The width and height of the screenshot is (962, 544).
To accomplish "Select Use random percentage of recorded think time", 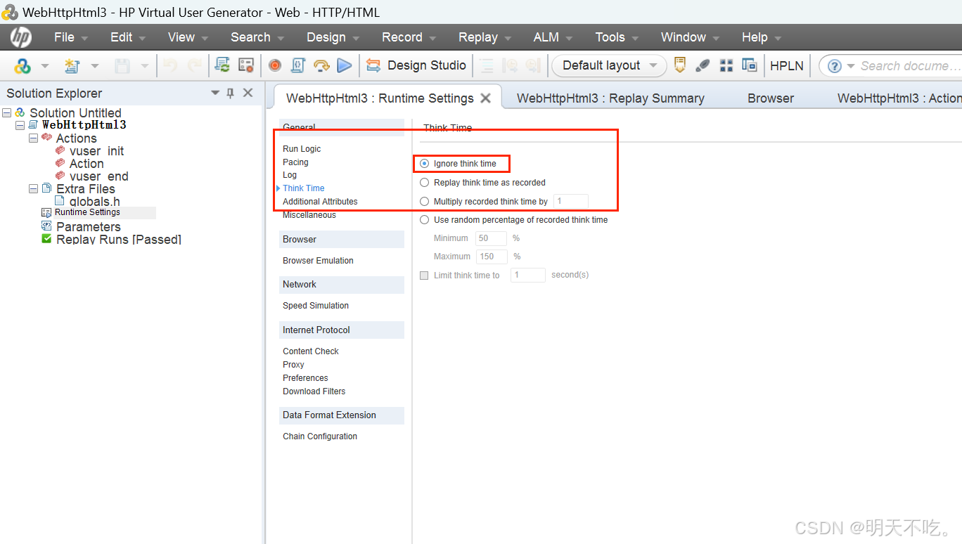I will (424, 220).
